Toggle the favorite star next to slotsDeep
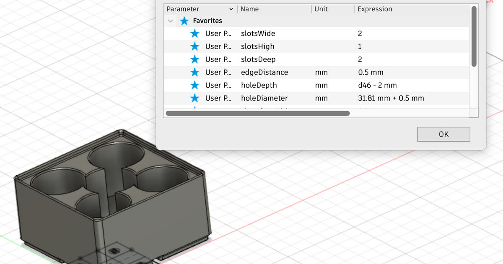 click(x=194, y=59)
